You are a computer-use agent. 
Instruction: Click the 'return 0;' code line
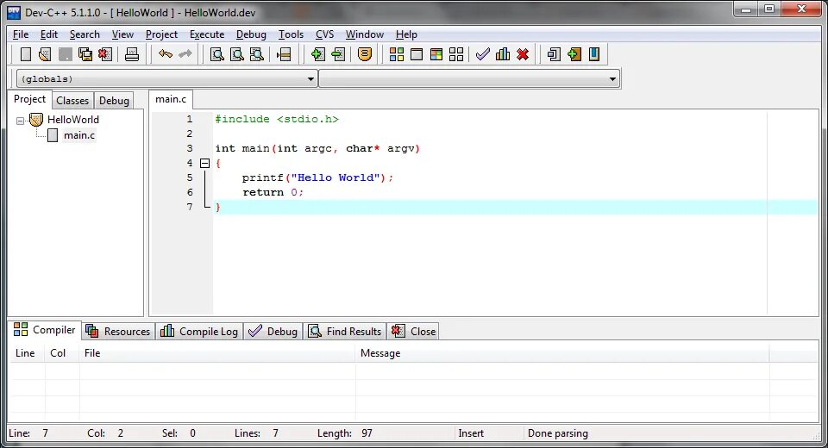point(273,193)
